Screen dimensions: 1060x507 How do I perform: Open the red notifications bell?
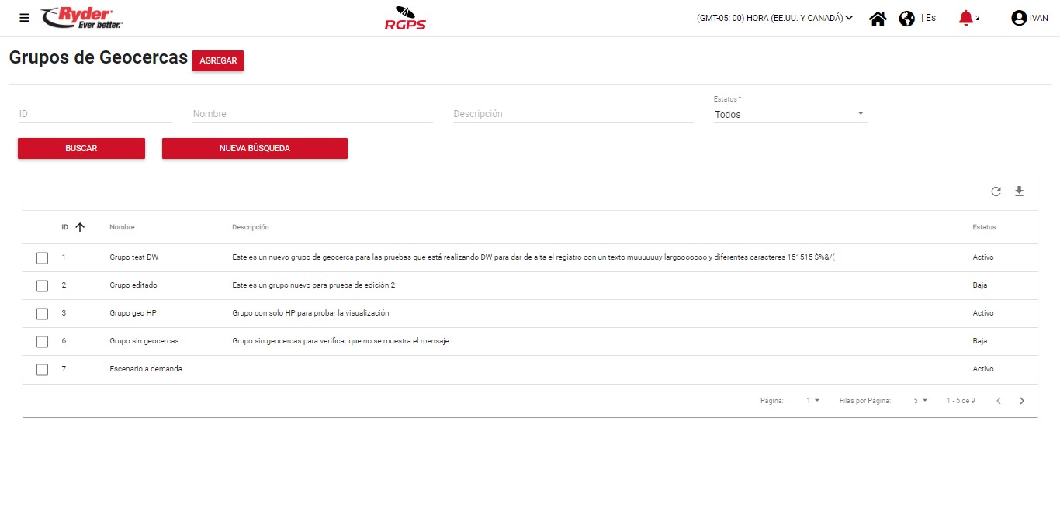965,18
